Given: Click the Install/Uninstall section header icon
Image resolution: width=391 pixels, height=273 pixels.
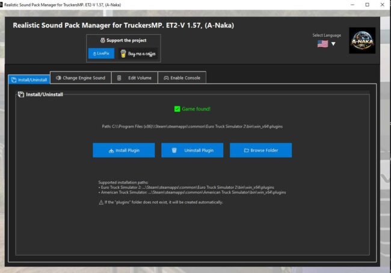Looking at the screenshot, I should coord(21,94).
